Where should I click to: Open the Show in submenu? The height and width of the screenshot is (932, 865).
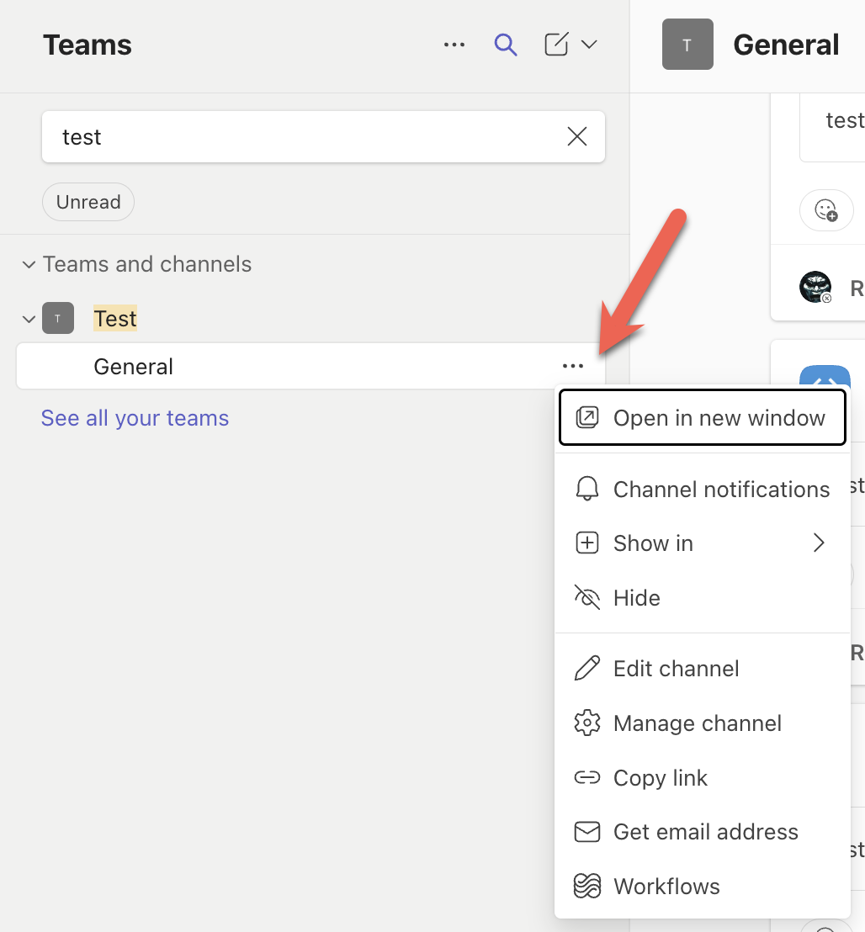tap(702, 543)
